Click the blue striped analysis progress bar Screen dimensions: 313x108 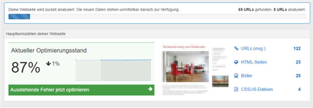(x=19, y=17)
